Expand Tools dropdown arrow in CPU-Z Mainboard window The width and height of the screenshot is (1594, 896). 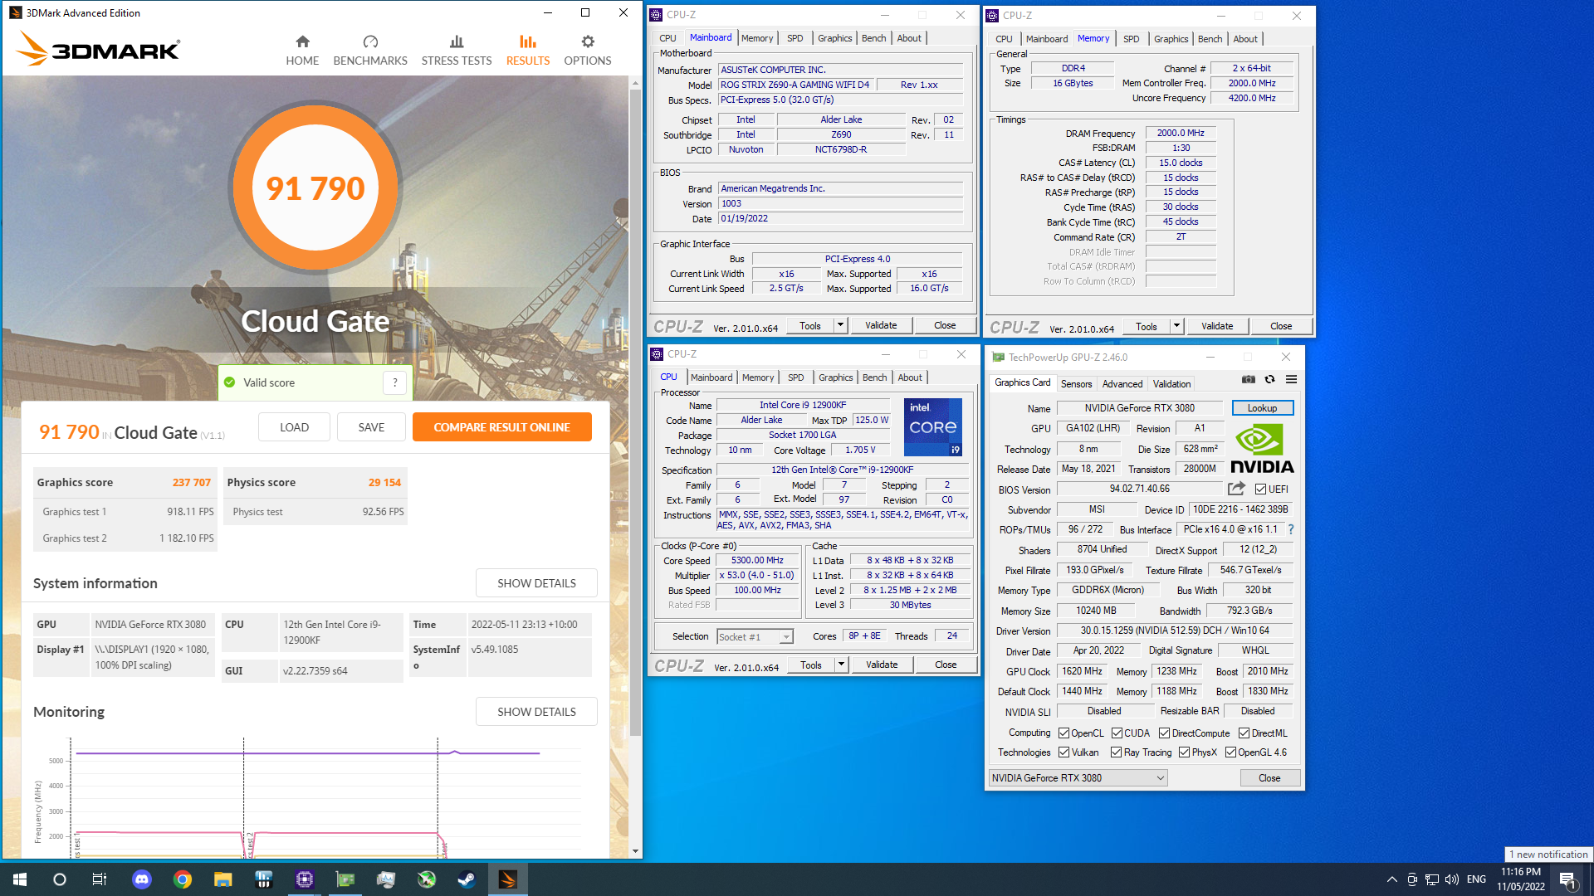pos(840,325)
